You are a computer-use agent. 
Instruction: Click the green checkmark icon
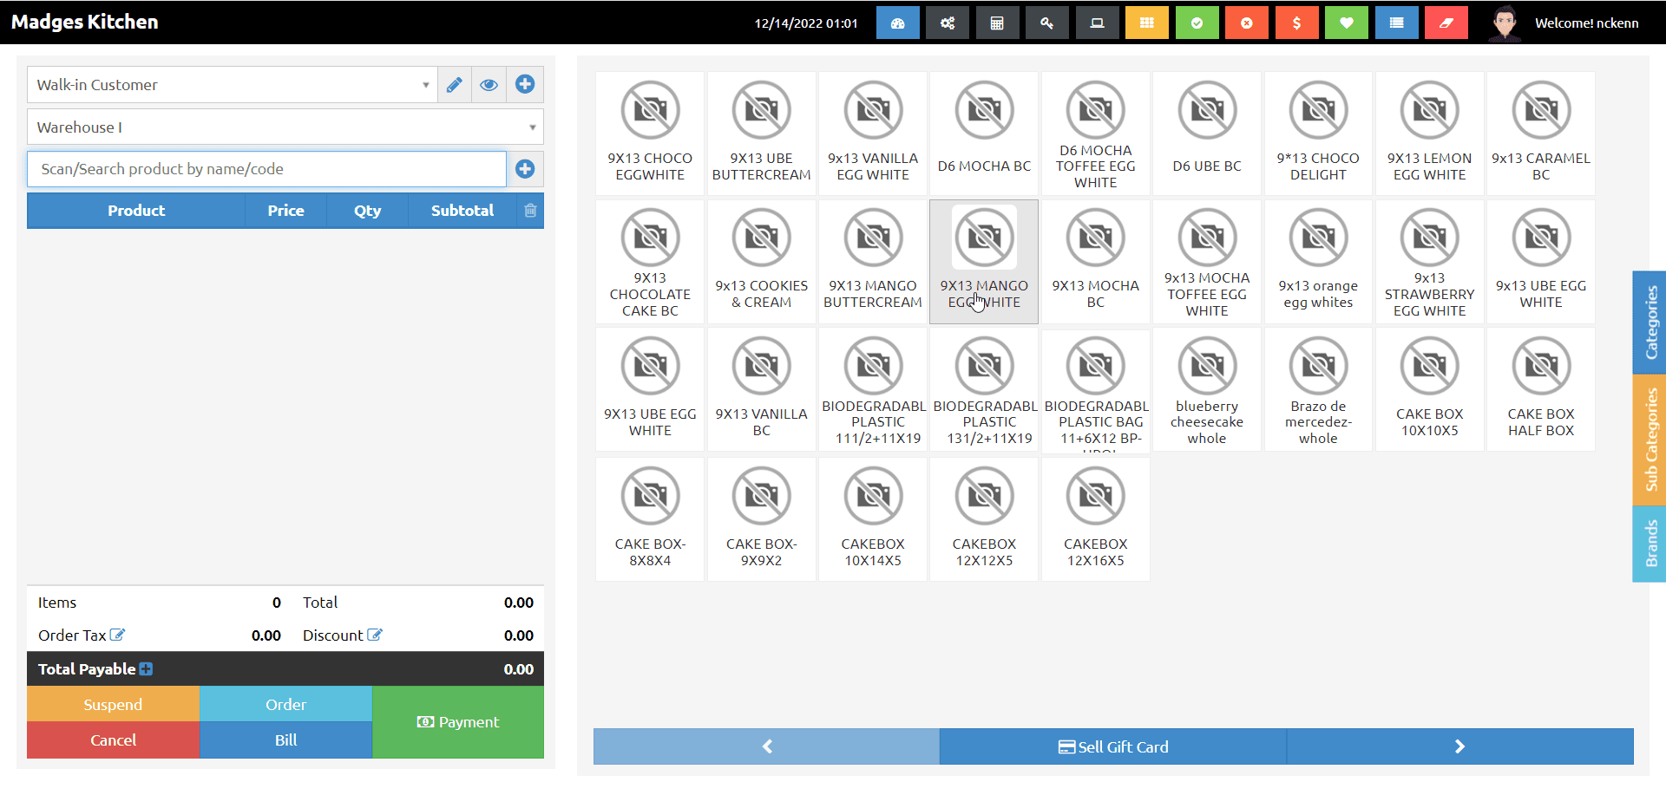[x=1197, y=23]
